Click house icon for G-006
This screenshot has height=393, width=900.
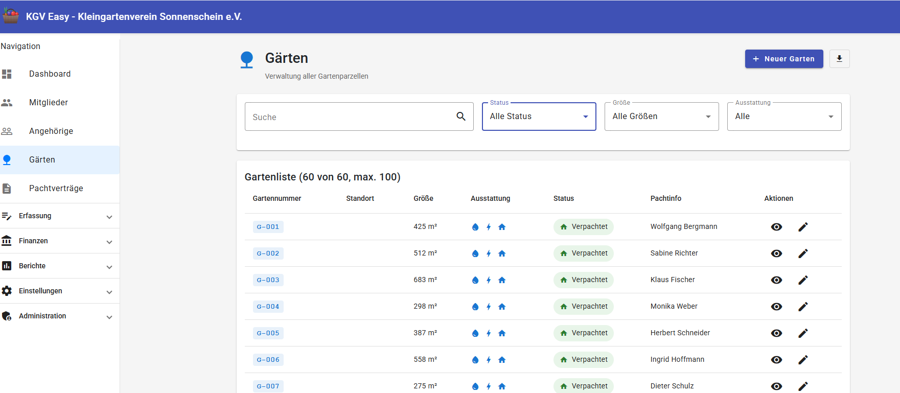tap(502, 360)
